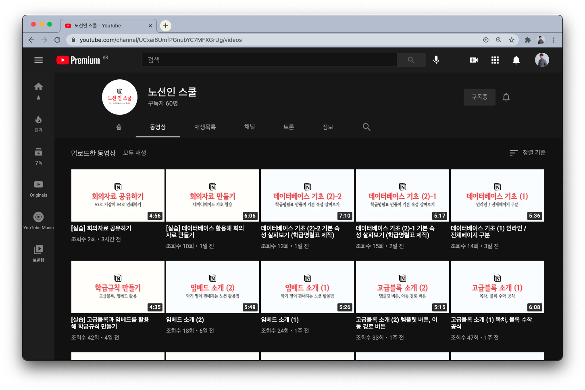585x390 pixels.
Task: Reload the page with refresh icon
Action: click(57, 40)
